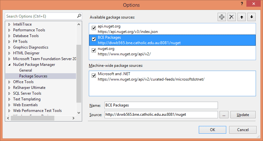The height and width of the screenshot is (141, 263).
Task: Click into the Name text field
Action: pyautogui.click(x=161, y=105)
